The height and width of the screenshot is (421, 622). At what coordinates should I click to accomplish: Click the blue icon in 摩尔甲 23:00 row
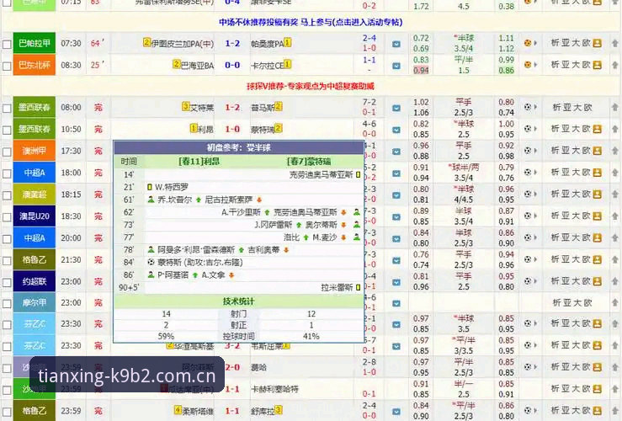click(x=396, y=304)
